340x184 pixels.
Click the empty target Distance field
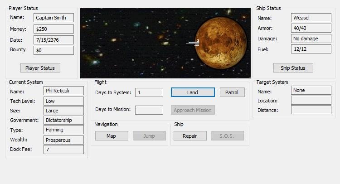click(311, 110)
